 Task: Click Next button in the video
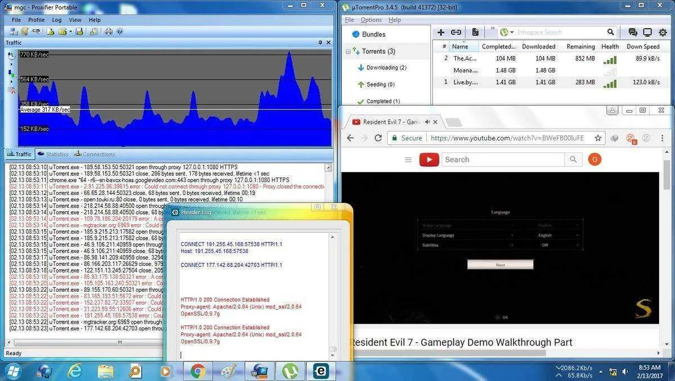(500, 265)
